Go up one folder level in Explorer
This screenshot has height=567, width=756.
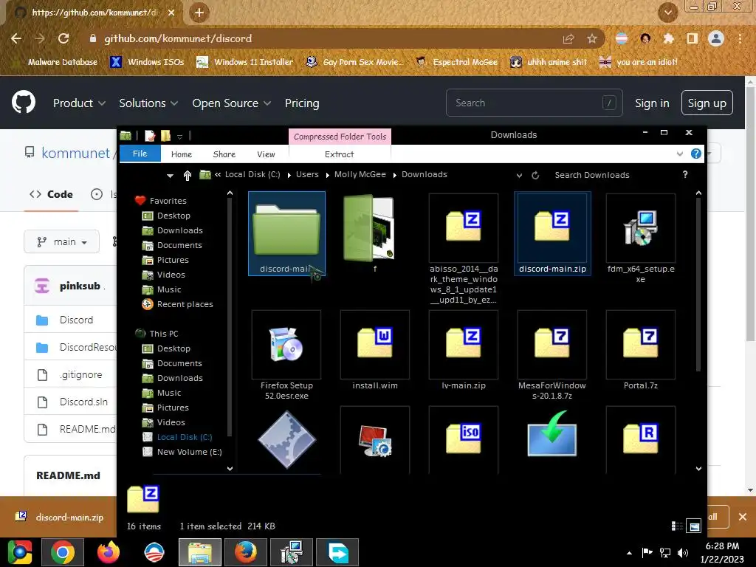[187, 175]
